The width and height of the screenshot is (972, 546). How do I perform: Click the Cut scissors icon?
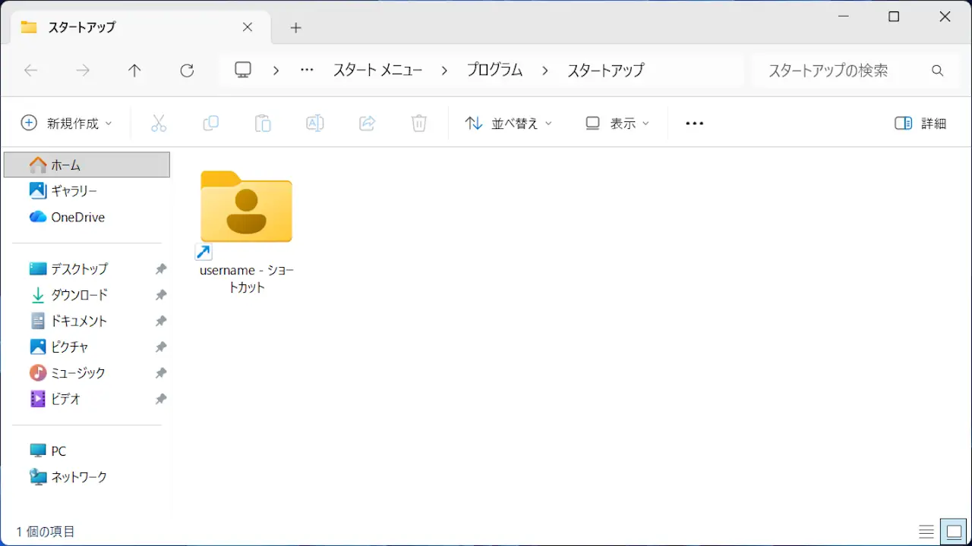[x=159, y=123]
